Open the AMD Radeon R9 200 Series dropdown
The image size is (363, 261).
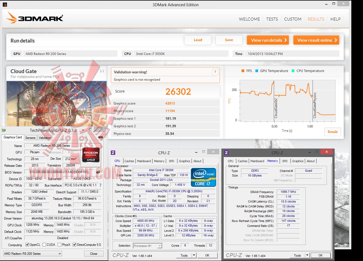(32, 254)
